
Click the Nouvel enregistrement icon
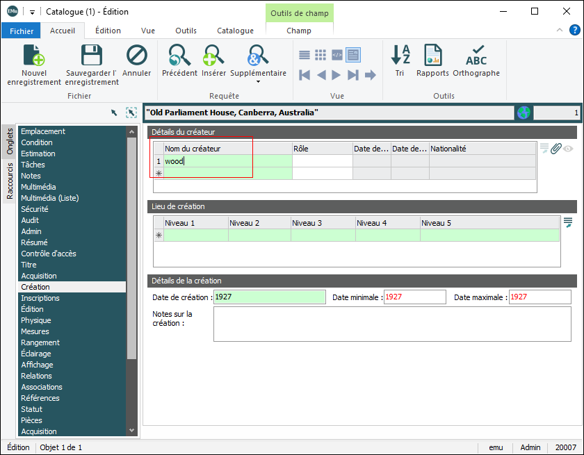click(x=33, y=56)
